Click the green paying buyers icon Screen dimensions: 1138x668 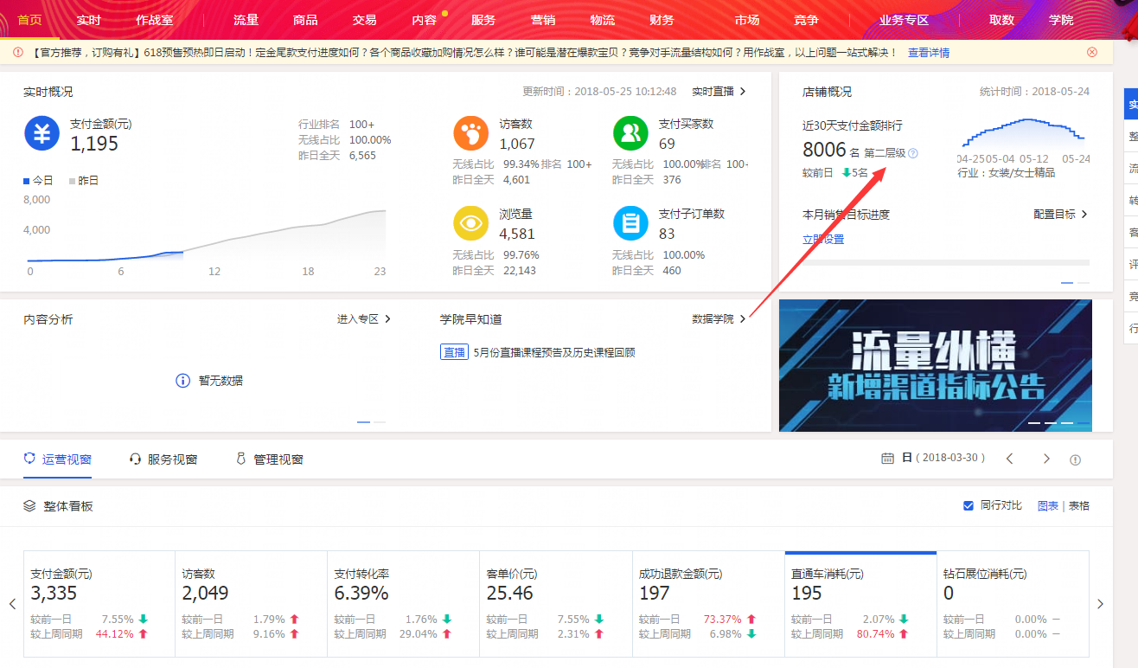(630, 132)
